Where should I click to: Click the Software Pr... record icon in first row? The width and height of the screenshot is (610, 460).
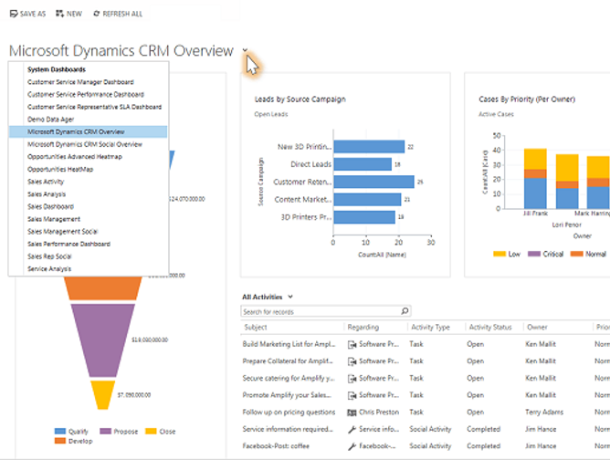tap(352, 344)
